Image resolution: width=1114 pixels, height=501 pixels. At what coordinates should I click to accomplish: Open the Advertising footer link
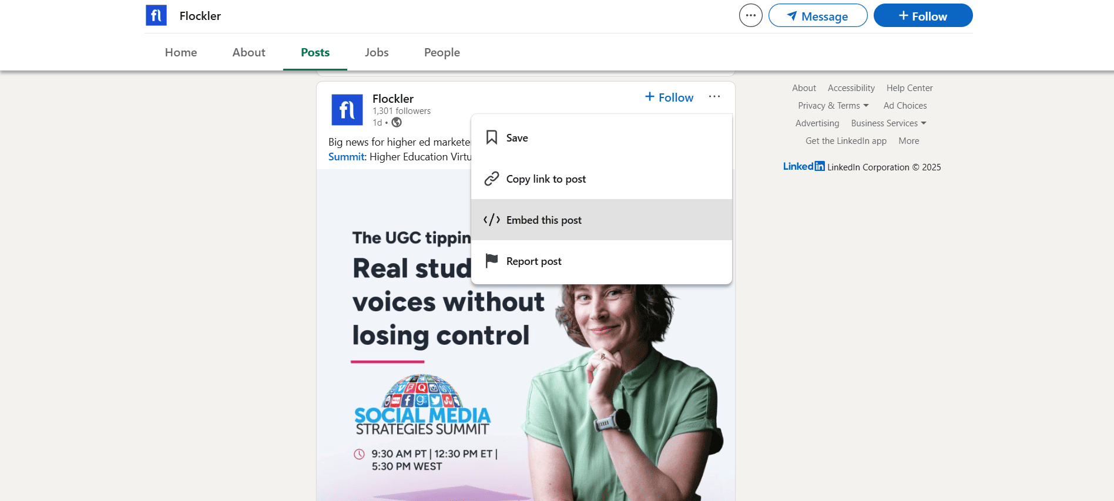pyautogui.click(x=817, y=123)
